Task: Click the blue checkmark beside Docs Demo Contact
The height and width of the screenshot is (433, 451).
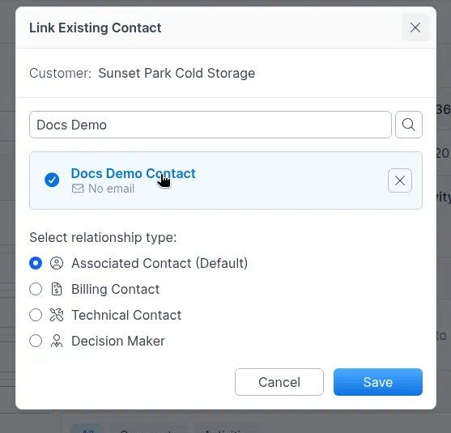Action: tap(52, 180)
